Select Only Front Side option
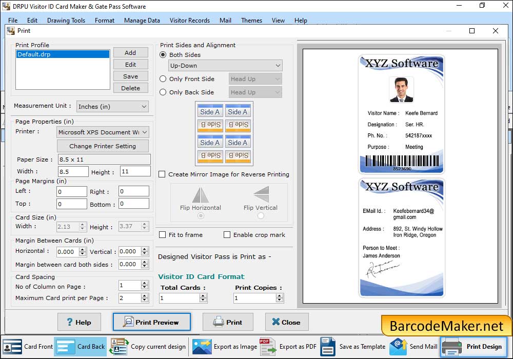Viewport: 513px width, 359px height. click(x=163, y=79)
